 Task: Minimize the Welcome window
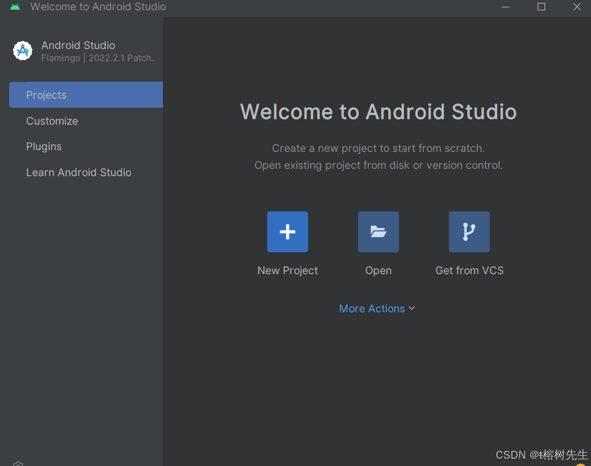click(506, 7)
